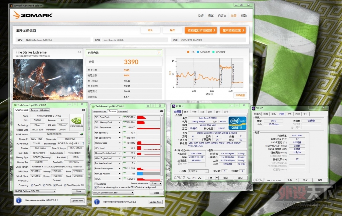Switch to 缓存 tab in CPU-Z processor window
342x216 pixels.
[x=186, y=112]
